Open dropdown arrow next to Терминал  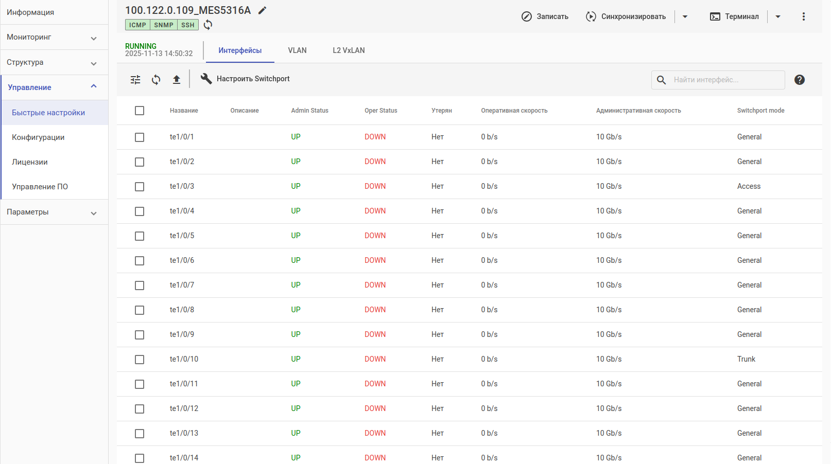coord(778,16)
